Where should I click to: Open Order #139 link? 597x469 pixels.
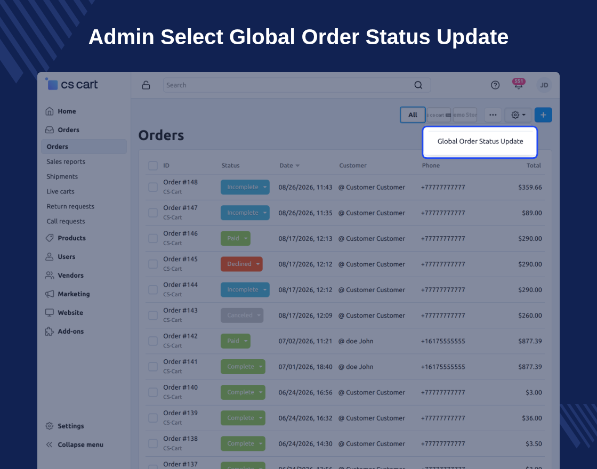click(181, 413)
